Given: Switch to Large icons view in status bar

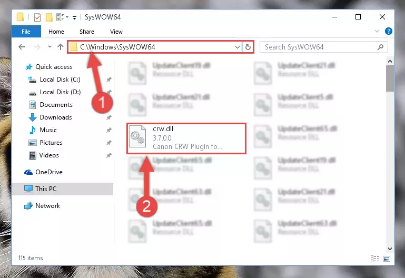Looking at the screenshot, I should 387,259.
